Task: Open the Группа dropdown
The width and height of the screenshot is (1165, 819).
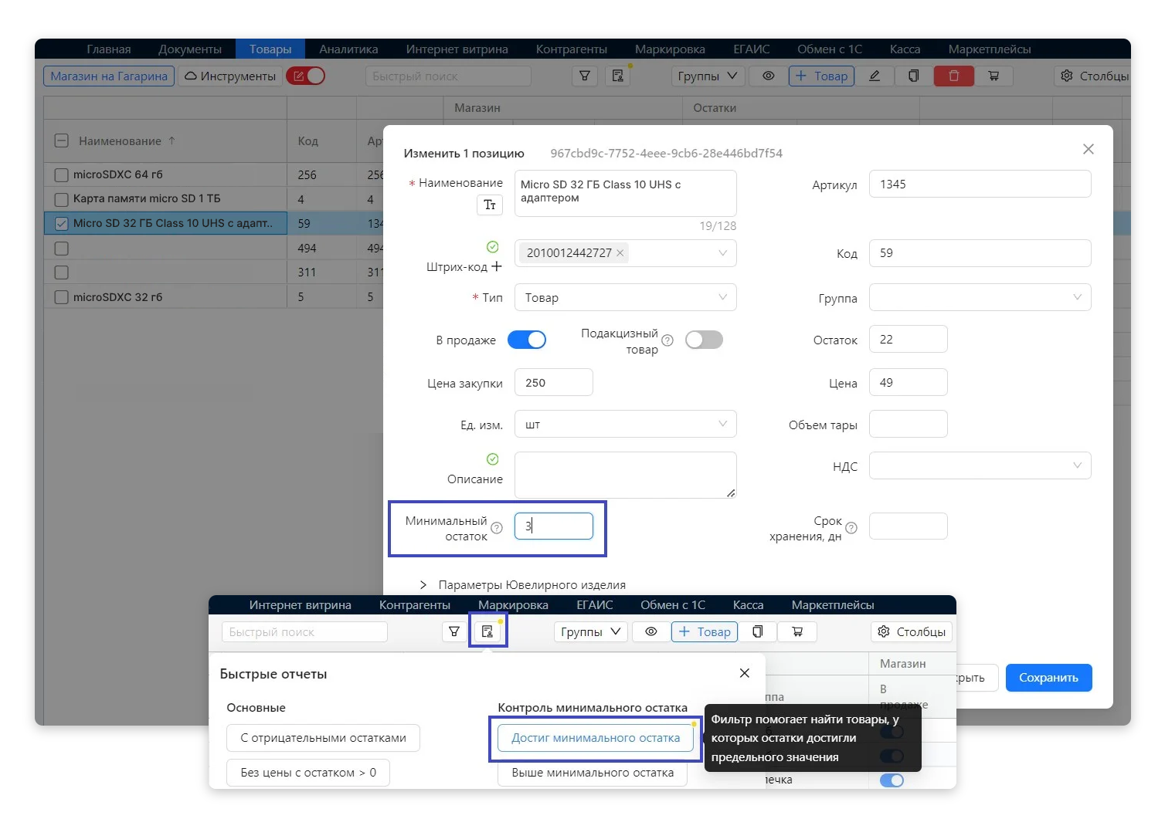Action: tap(979, 297)
